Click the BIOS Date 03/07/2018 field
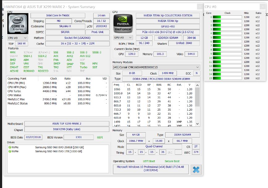Screen dimensions: 268x188 pyautogui.click(x=33, y=137)
